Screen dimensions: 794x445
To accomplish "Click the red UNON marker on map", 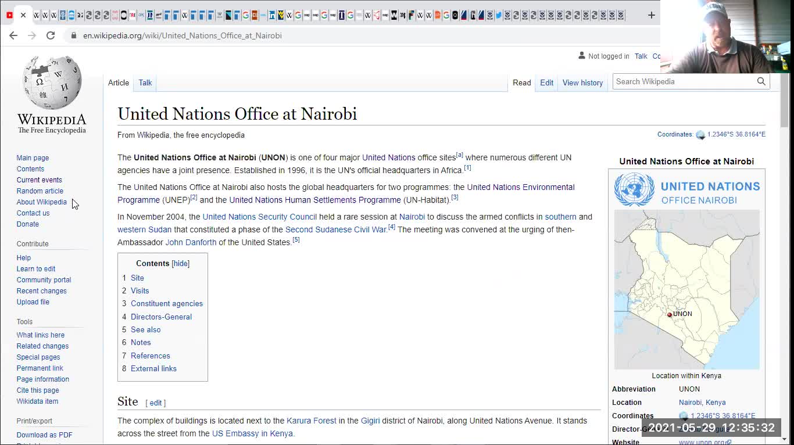I will coord(670,314).
